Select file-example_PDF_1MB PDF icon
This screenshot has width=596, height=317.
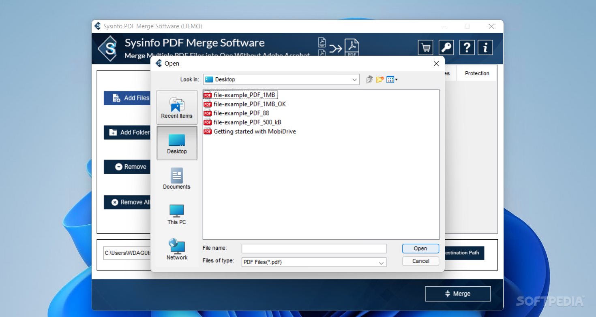208,95
